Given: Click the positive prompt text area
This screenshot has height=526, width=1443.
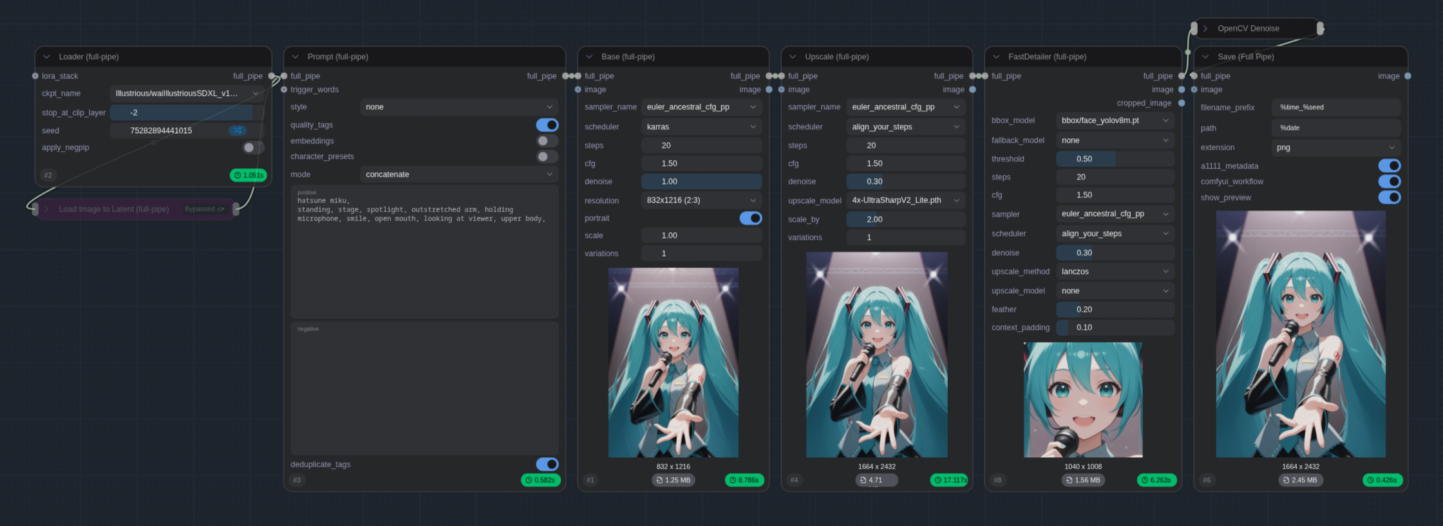Looking at the screenshot, I should click(x=424, y=252).
